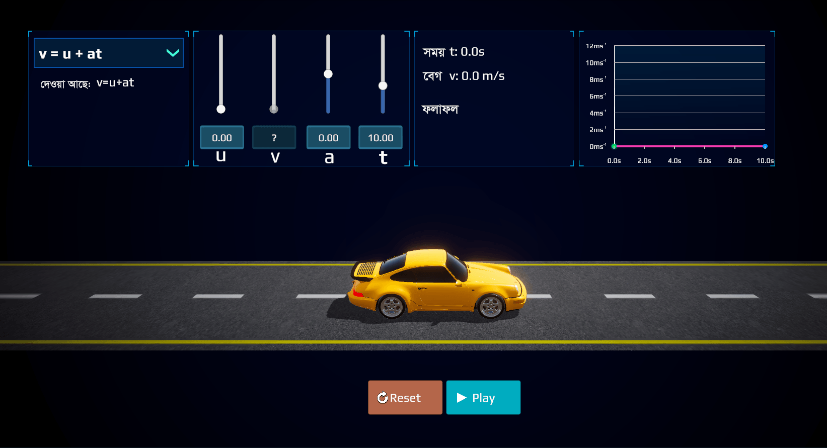Click the t field showing 10.00
This screenshot has height=448, width=827.
[x=381, y=138]
